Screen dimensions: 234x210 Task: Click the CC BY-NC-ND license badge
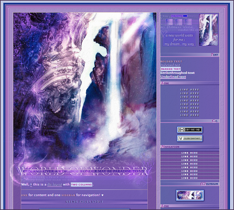[x=190, y=130]
